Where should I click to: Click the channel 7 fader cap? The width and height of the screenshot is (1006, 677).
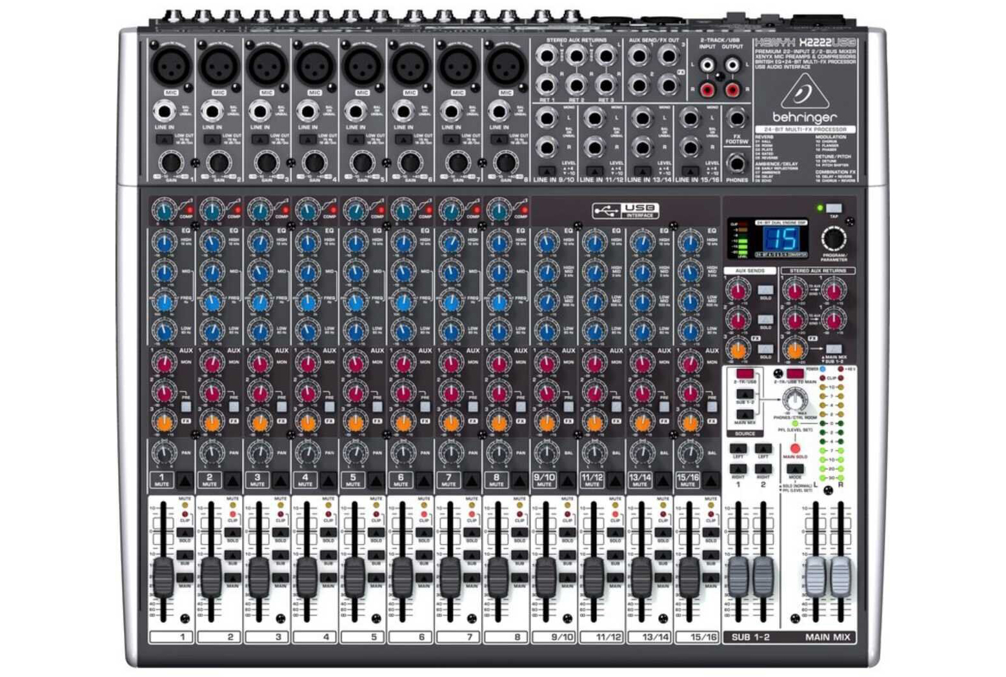(x=449, y=577)
